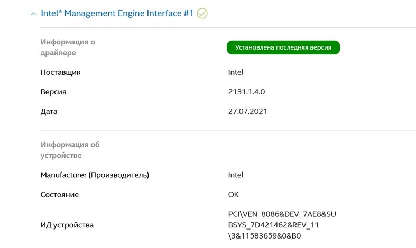Viewport: 416px width, 248px height.
Task: Select the PCI\VEN_8086 device ID value
Action: [x=282, y=225]
